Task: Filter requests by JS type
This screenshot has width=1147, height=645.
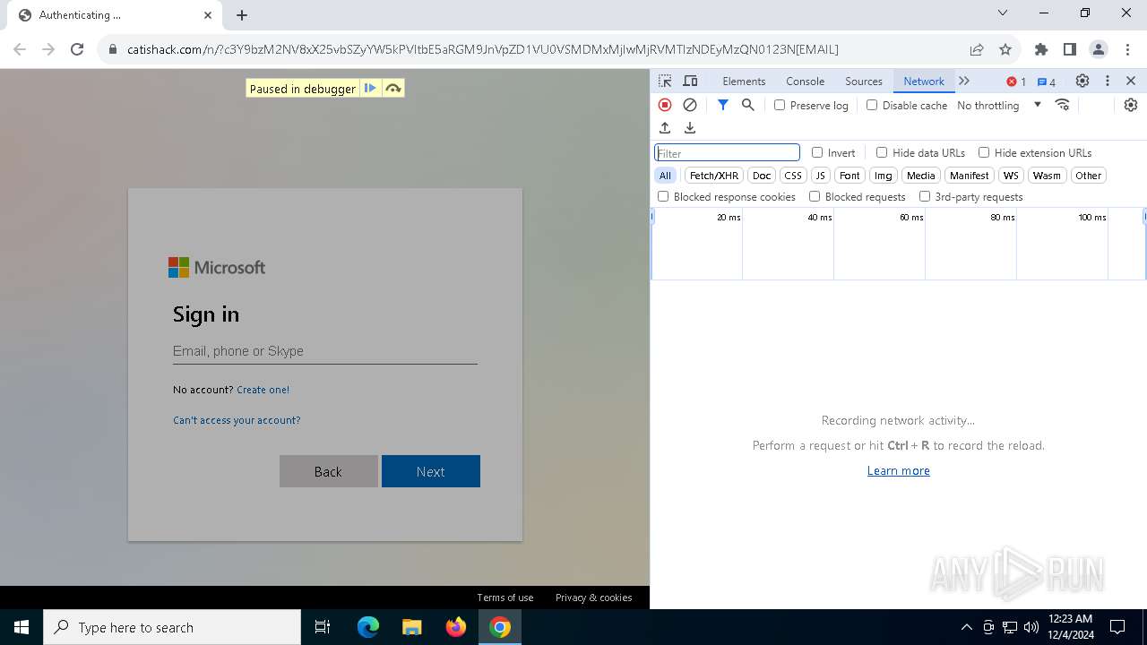Action: [820, 176]
